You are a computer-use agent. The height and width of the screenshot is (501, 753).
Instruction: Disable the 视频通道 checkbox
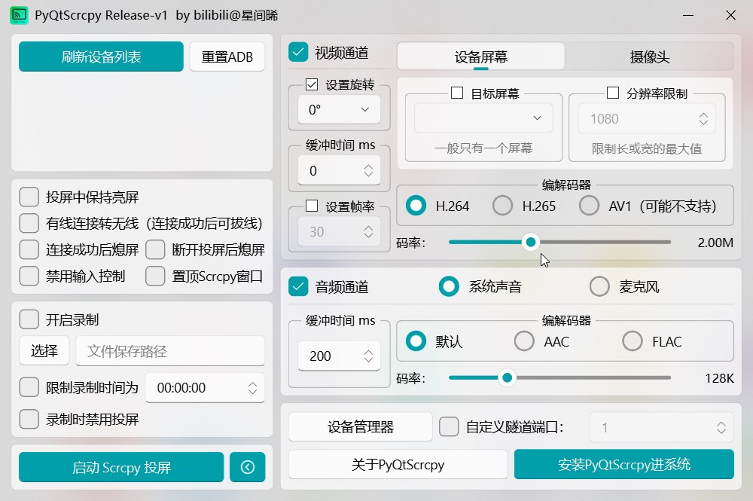[x=297, y=53]
